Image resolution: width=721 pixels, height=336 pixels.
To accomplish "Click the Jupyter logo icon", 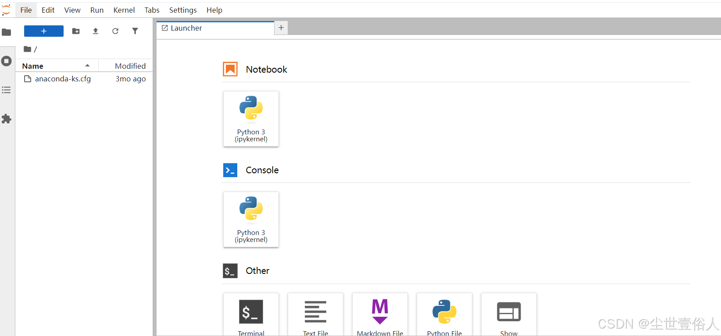I will (x=6, y=10).
